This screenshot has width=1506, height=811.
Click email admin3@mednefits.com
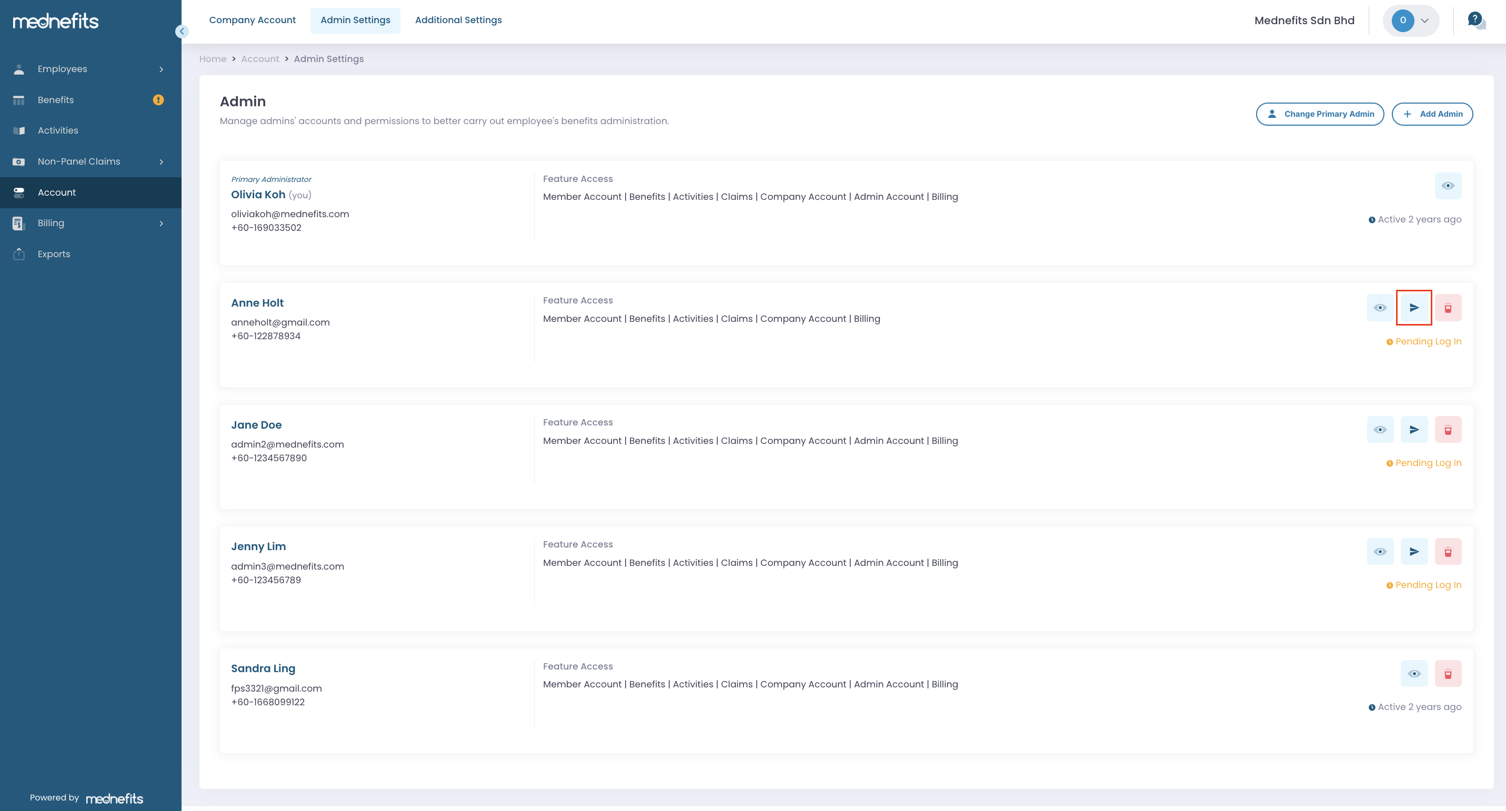pos(287,566)
